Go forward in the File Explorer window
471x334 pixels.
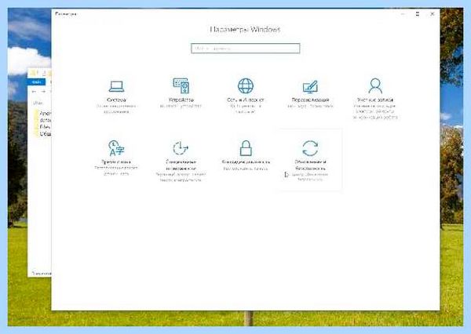[x=43, y=91]
